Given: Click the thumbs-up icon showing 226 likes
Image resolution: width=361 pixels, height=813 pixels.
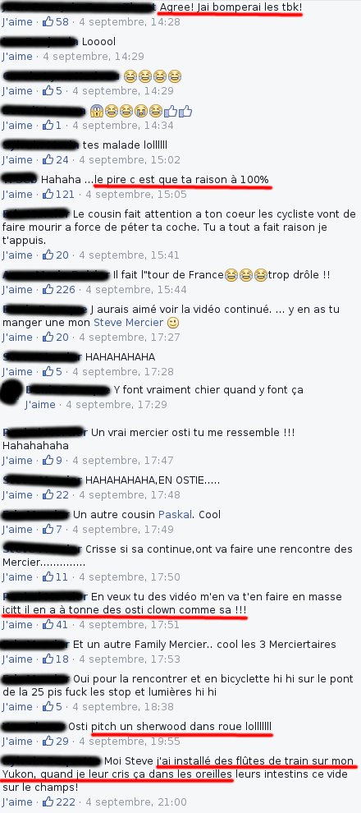Looking at the screenshot, I should pos(48,289).
